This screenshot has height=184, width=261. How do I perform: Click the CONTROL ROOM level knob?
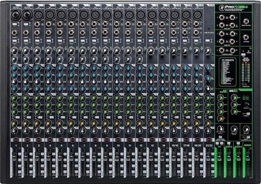click(234, 129)
